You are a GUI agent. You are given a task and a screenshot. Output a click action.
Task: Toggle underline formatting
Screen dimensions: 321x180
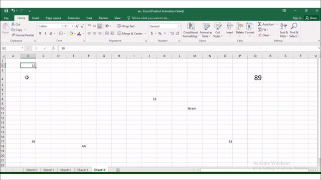point(51,33)
